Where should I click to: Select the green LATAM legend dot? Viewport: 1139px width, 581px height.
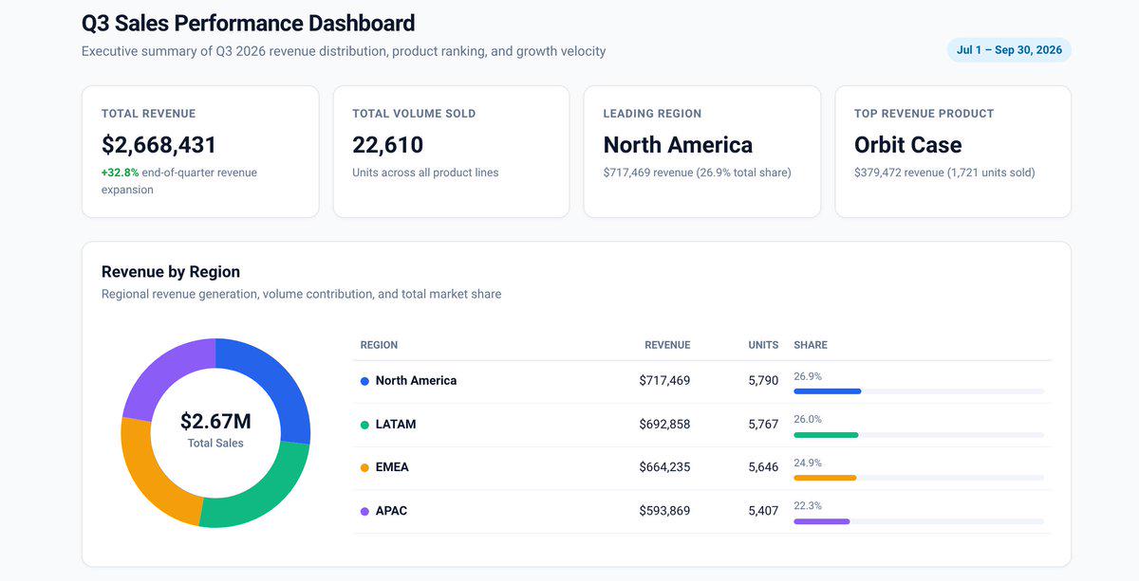click(x=364, y=425)
